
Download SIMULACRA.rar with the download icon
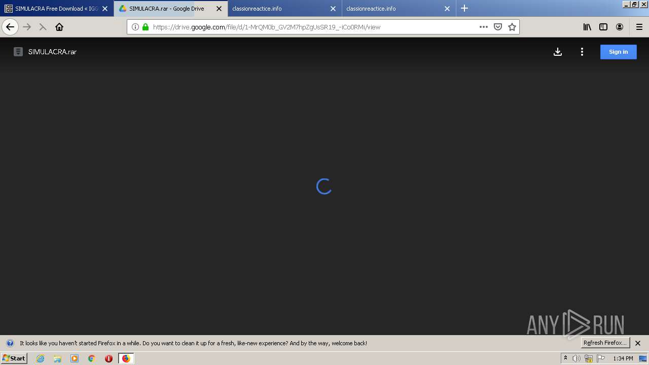click(x=558, y=52)
